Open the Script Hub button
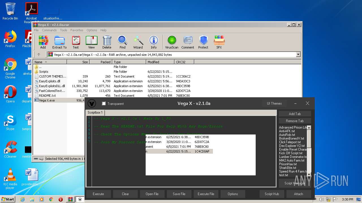Viewport: 362px width, 203px height. [x=272, y=194]
